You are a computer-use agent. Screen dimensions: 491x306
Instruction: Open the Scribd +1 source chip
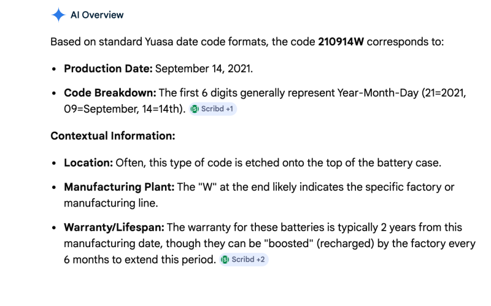pyautogui.click(x=212, y=109)
